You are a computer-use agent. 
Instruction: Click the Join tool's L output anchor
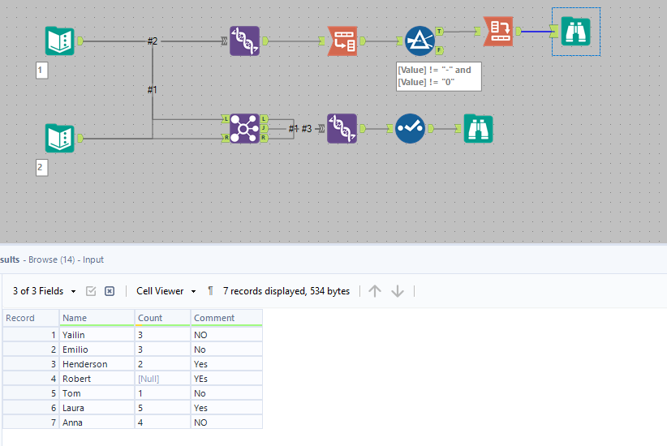[x=265, y=118]
